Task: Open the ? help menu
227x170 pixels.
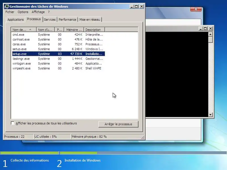Action: [49, 12]
